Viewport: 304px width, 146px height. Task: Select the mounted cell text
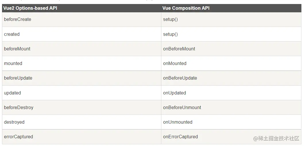pyautogui.click(x=13, y=64)
